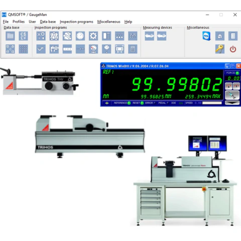
Task: Open the Inspection programs menu
Action: (76, 22)
